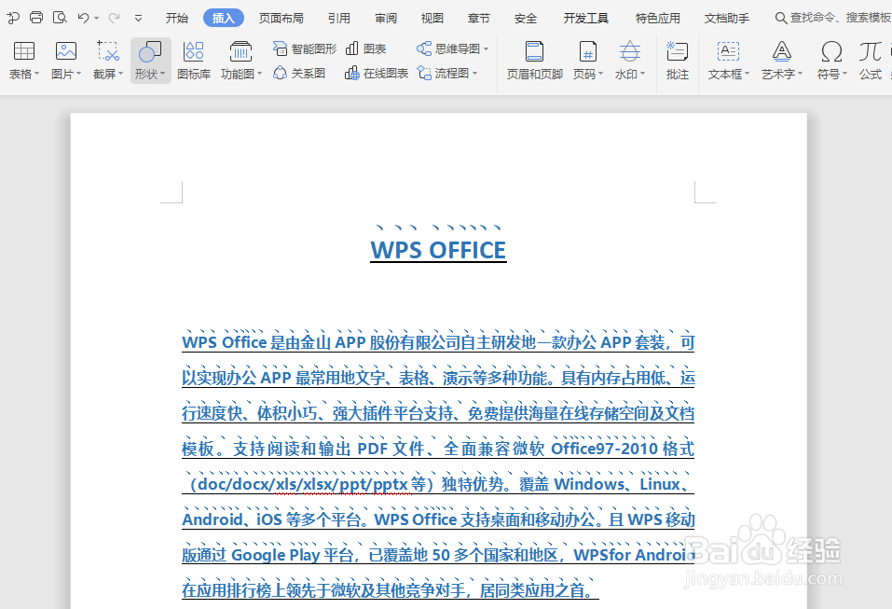Click the WPS OFFICE title hyperlink text

coord(438,250)
